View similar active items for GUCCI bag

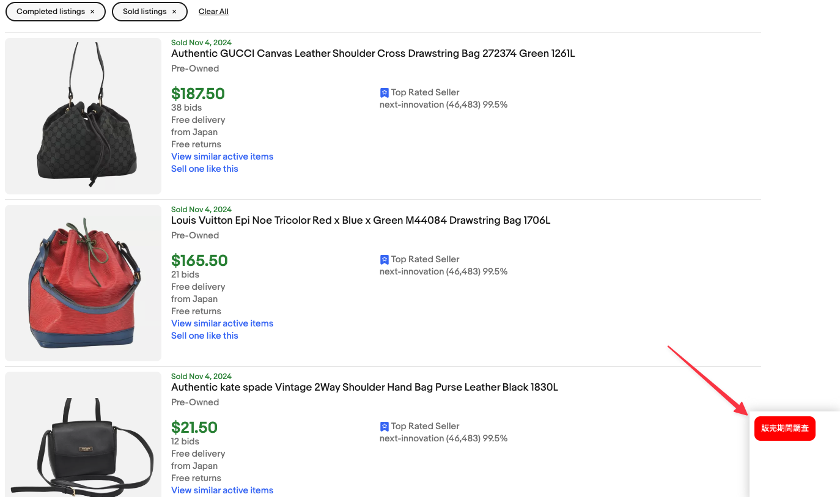[x=222, y=156]
